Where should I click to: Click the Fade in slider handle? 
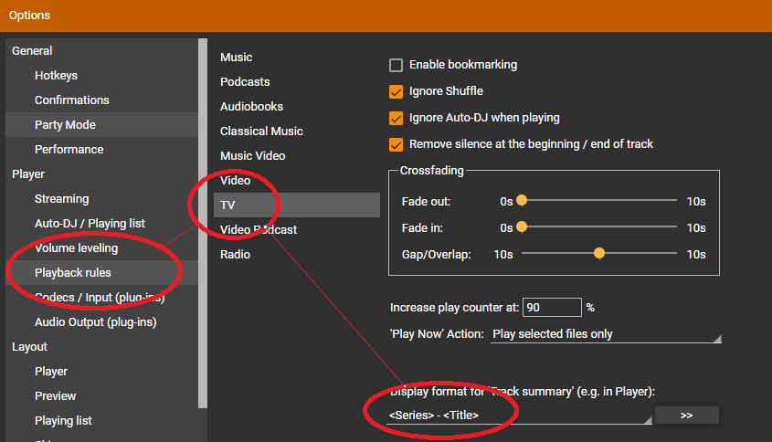click(x=522, y=227)
